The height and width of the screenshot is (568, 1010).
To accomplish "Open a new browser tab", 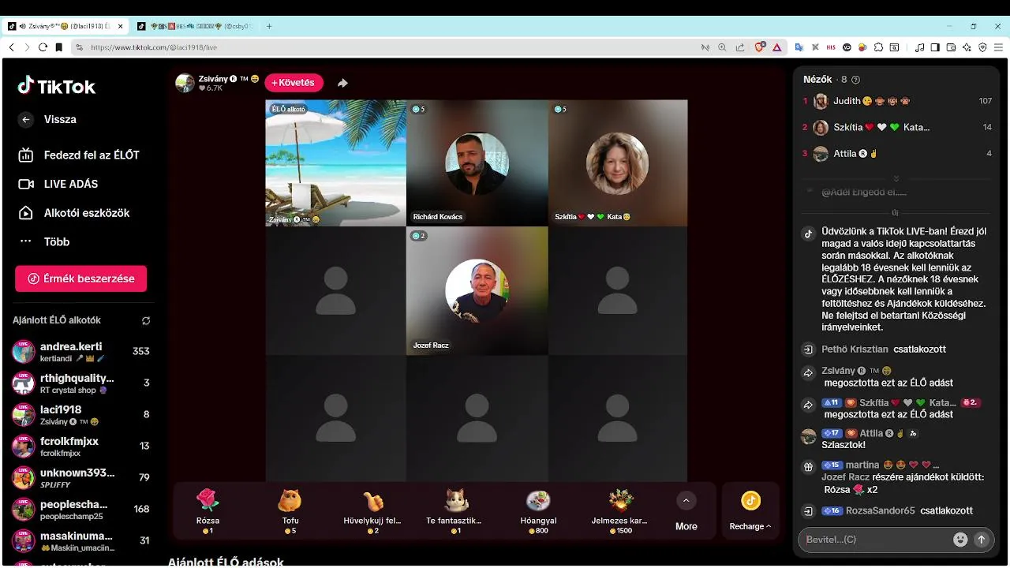I will pyautogui.click(x=269, y=26).
